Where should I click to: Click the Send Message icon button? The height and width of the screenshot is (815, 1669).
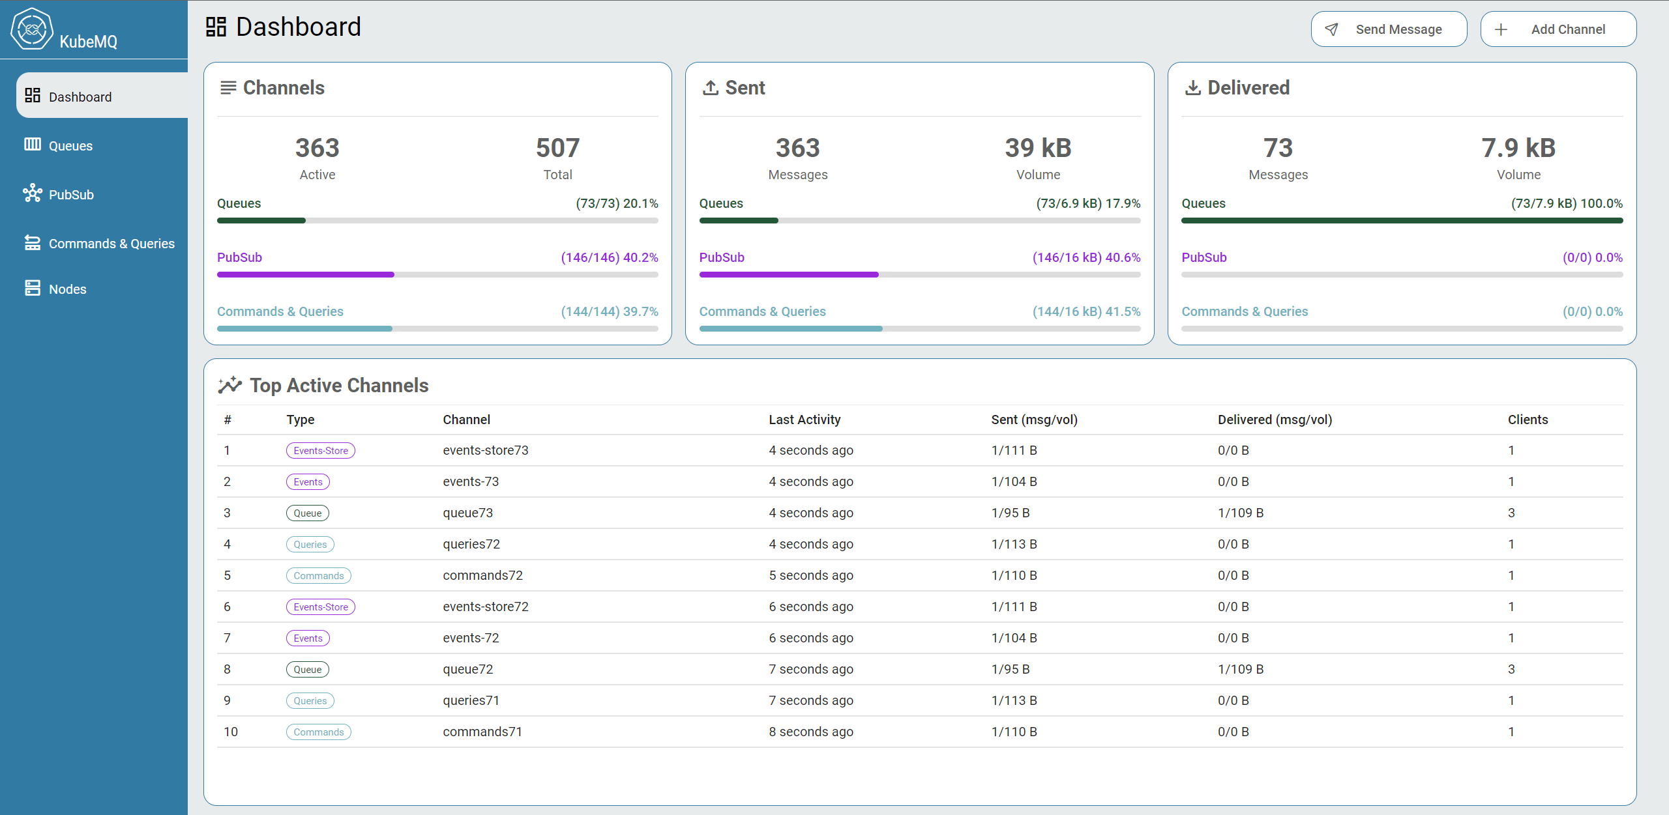[1333, 29]
